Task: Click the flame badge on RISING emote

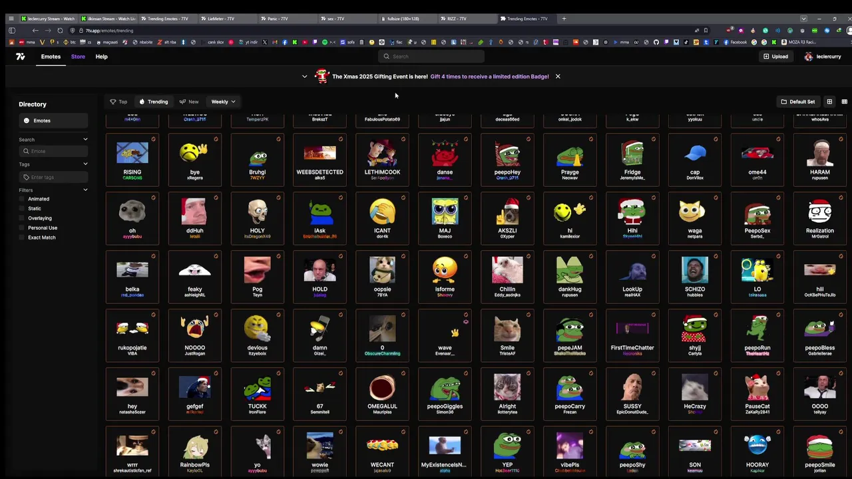Action: pos(153,139)
